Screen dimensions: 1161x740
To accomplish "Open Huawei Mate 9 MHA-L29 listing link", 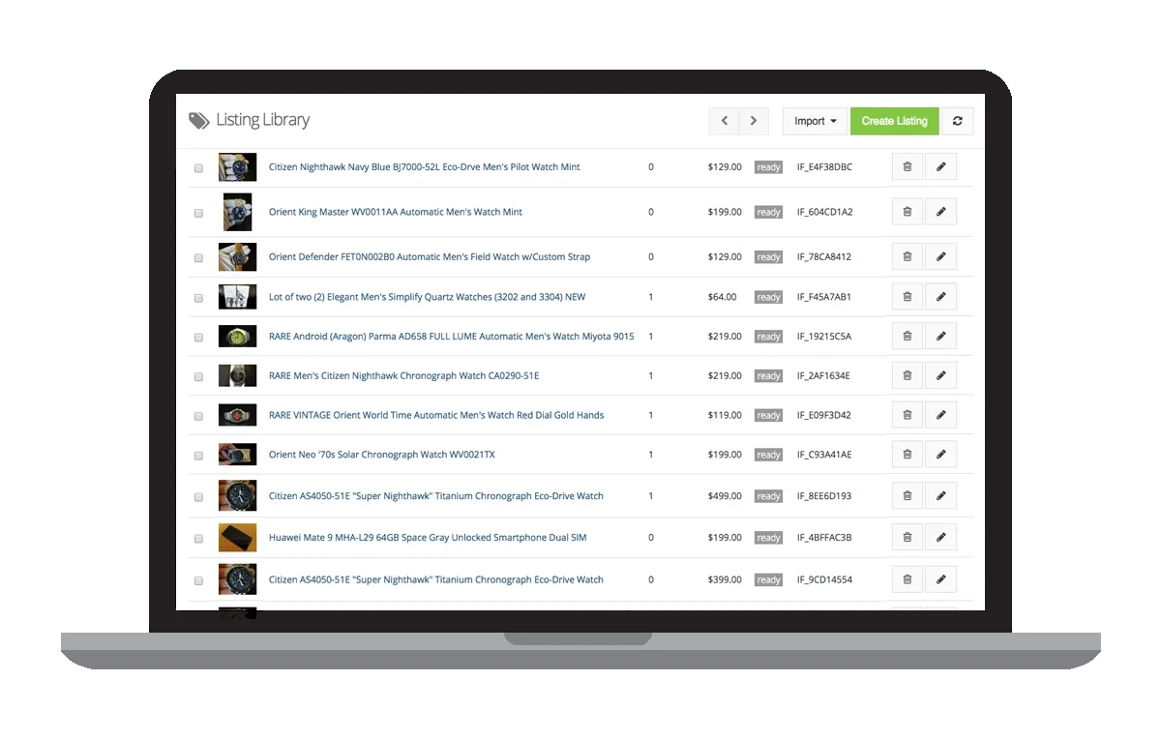I will (428, 538).
